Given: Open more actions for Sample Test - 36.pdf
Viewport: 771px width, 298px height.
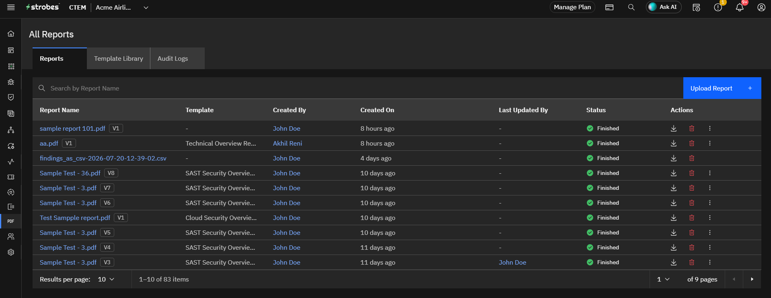Looking at the screenshot, I should tap(710, 173).
